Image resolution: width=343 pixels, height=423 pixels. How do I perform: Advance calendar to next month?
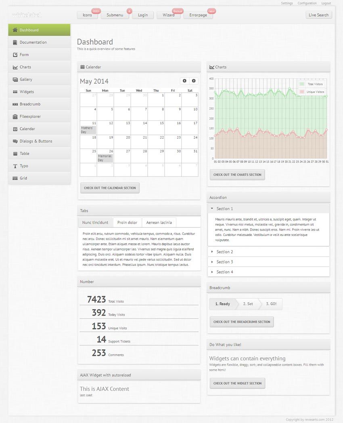click(x=194, y=81)
